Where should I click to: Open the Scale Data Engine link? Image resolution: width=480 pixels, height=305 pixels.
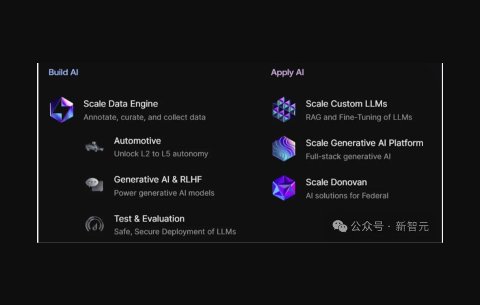coord(120,104)
